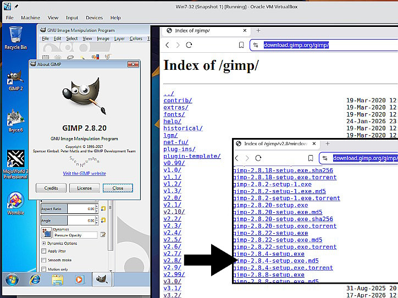Reload the Index of /gimp/ page

189,45
